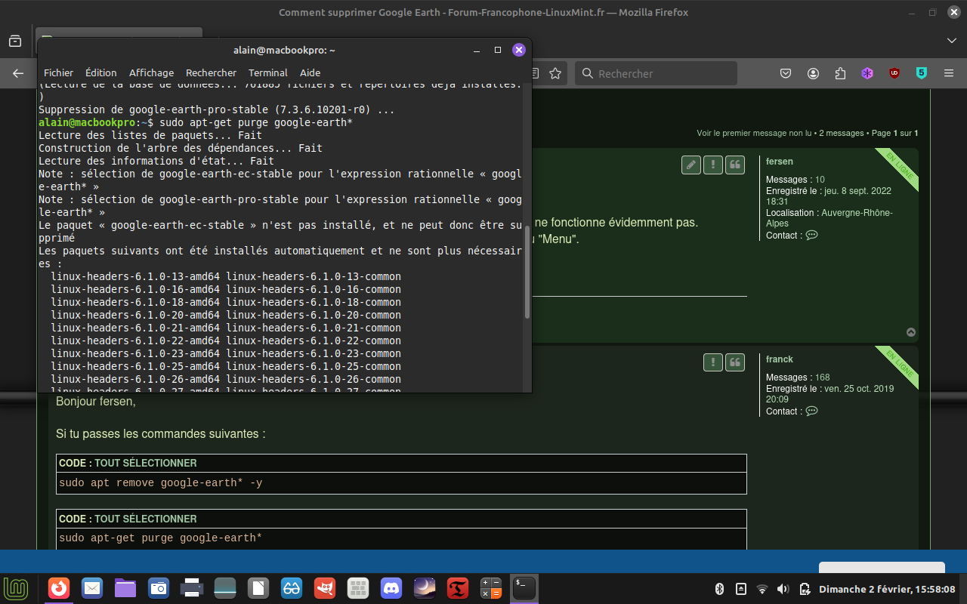The image size is (967, 604).
Task: Open the Affichage menu in the terminal
Action: pyautogui.click(x=151, y=73)
